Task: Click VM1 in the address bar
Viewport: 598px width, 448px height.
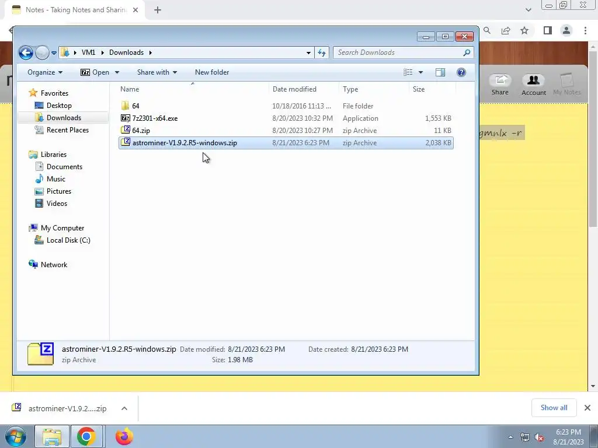Action: (89, 52)
